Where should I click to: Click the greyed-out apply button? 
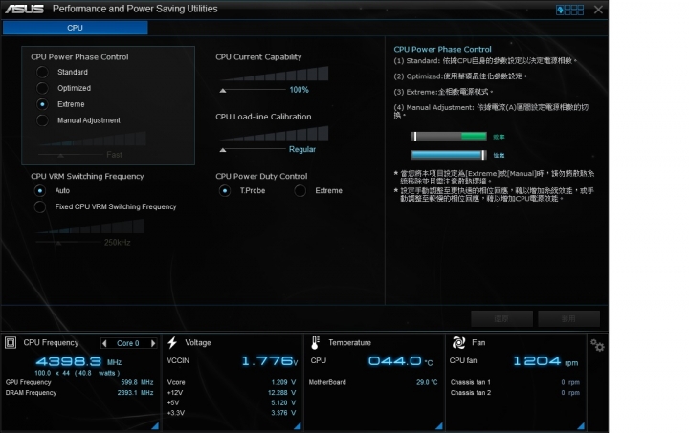(568, 319)
